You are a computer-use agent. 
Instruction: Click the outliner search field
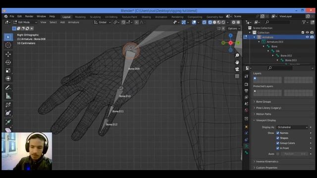coord(277,22)
